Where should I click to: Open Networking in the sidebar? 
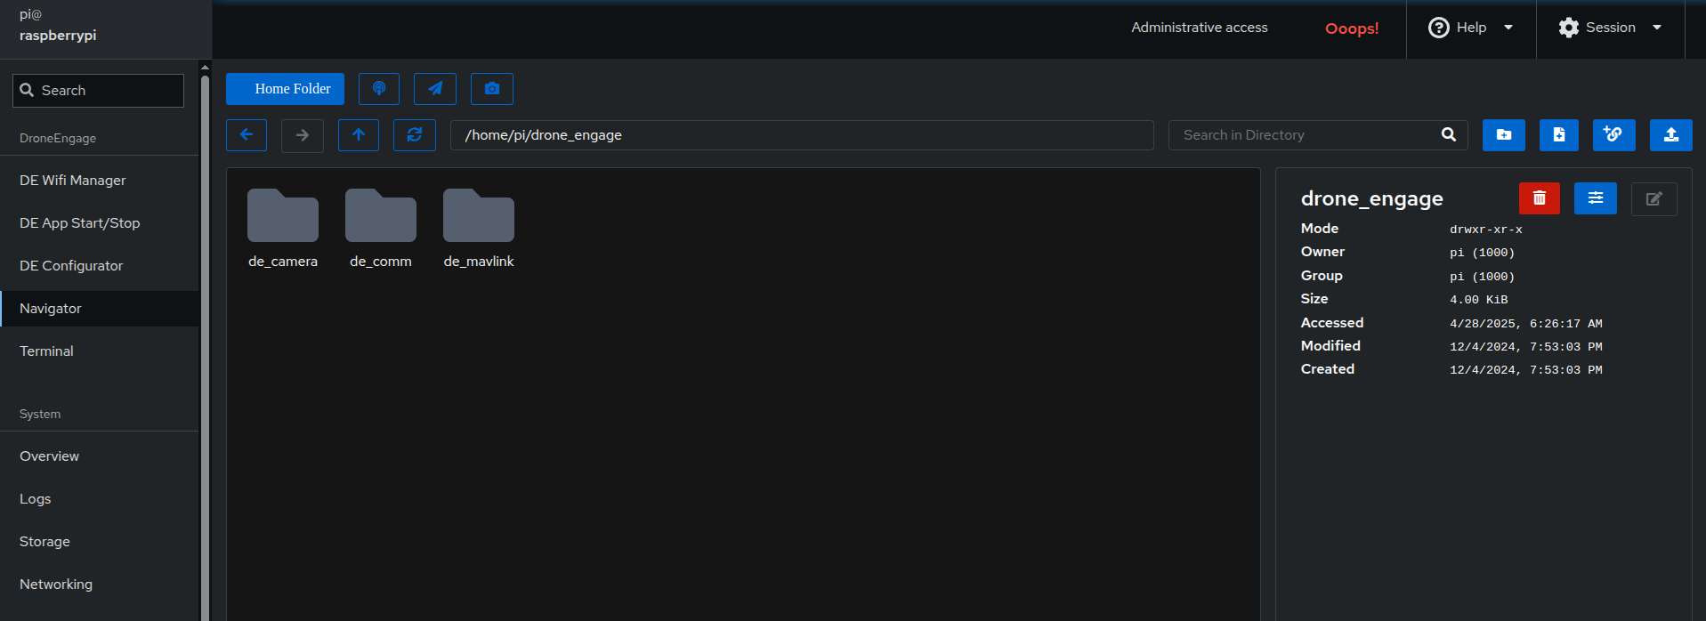pos(100,585)
